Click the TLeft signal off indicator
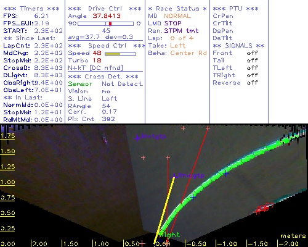 tap(252, 68)
